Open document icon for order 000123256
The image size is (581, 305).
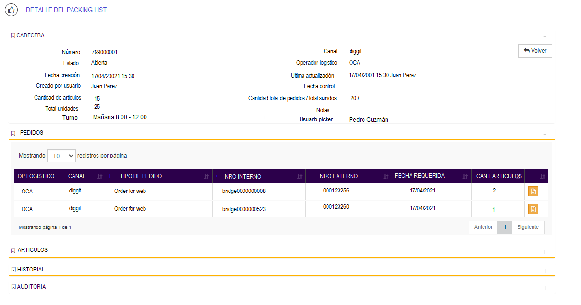click(x=533, y=191)
